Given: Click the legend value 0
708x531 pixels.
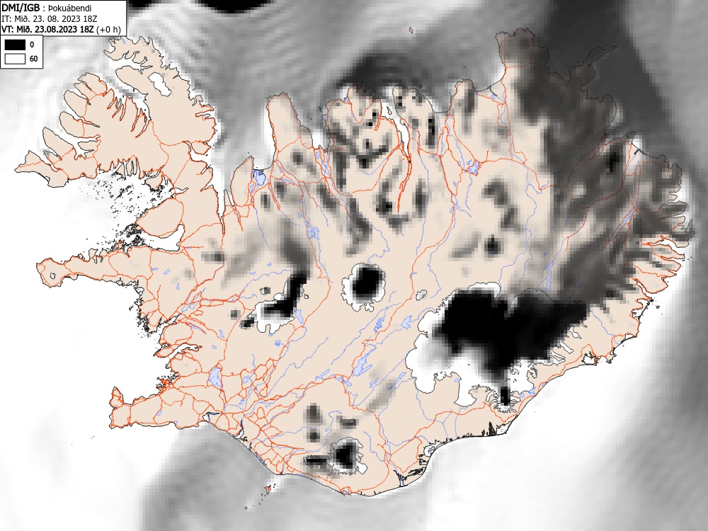Looking at the screenshot, I should tap(32, 45).
